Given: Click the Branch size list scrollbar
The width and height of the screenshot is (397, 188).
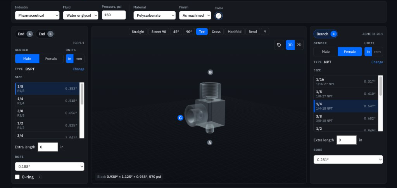Looking at the screenshot, I should point(381,86).
